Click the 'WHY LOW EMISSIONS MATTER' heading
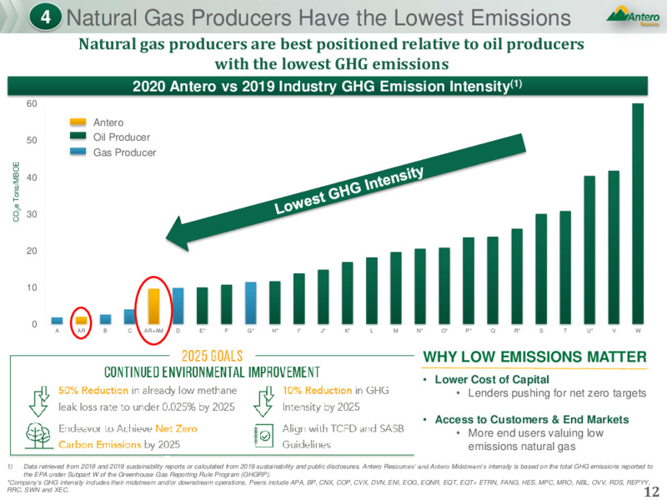 pos(534,357)
